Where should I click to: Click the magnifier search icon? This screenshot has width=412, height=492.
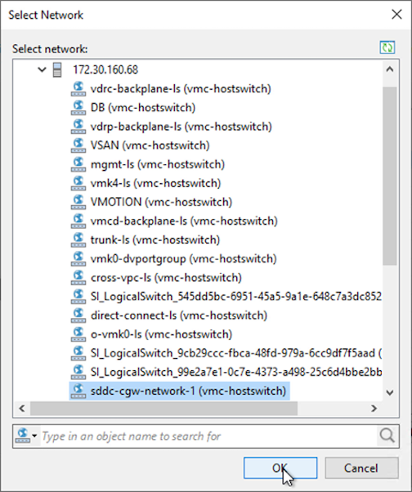(x=387, y=436)
